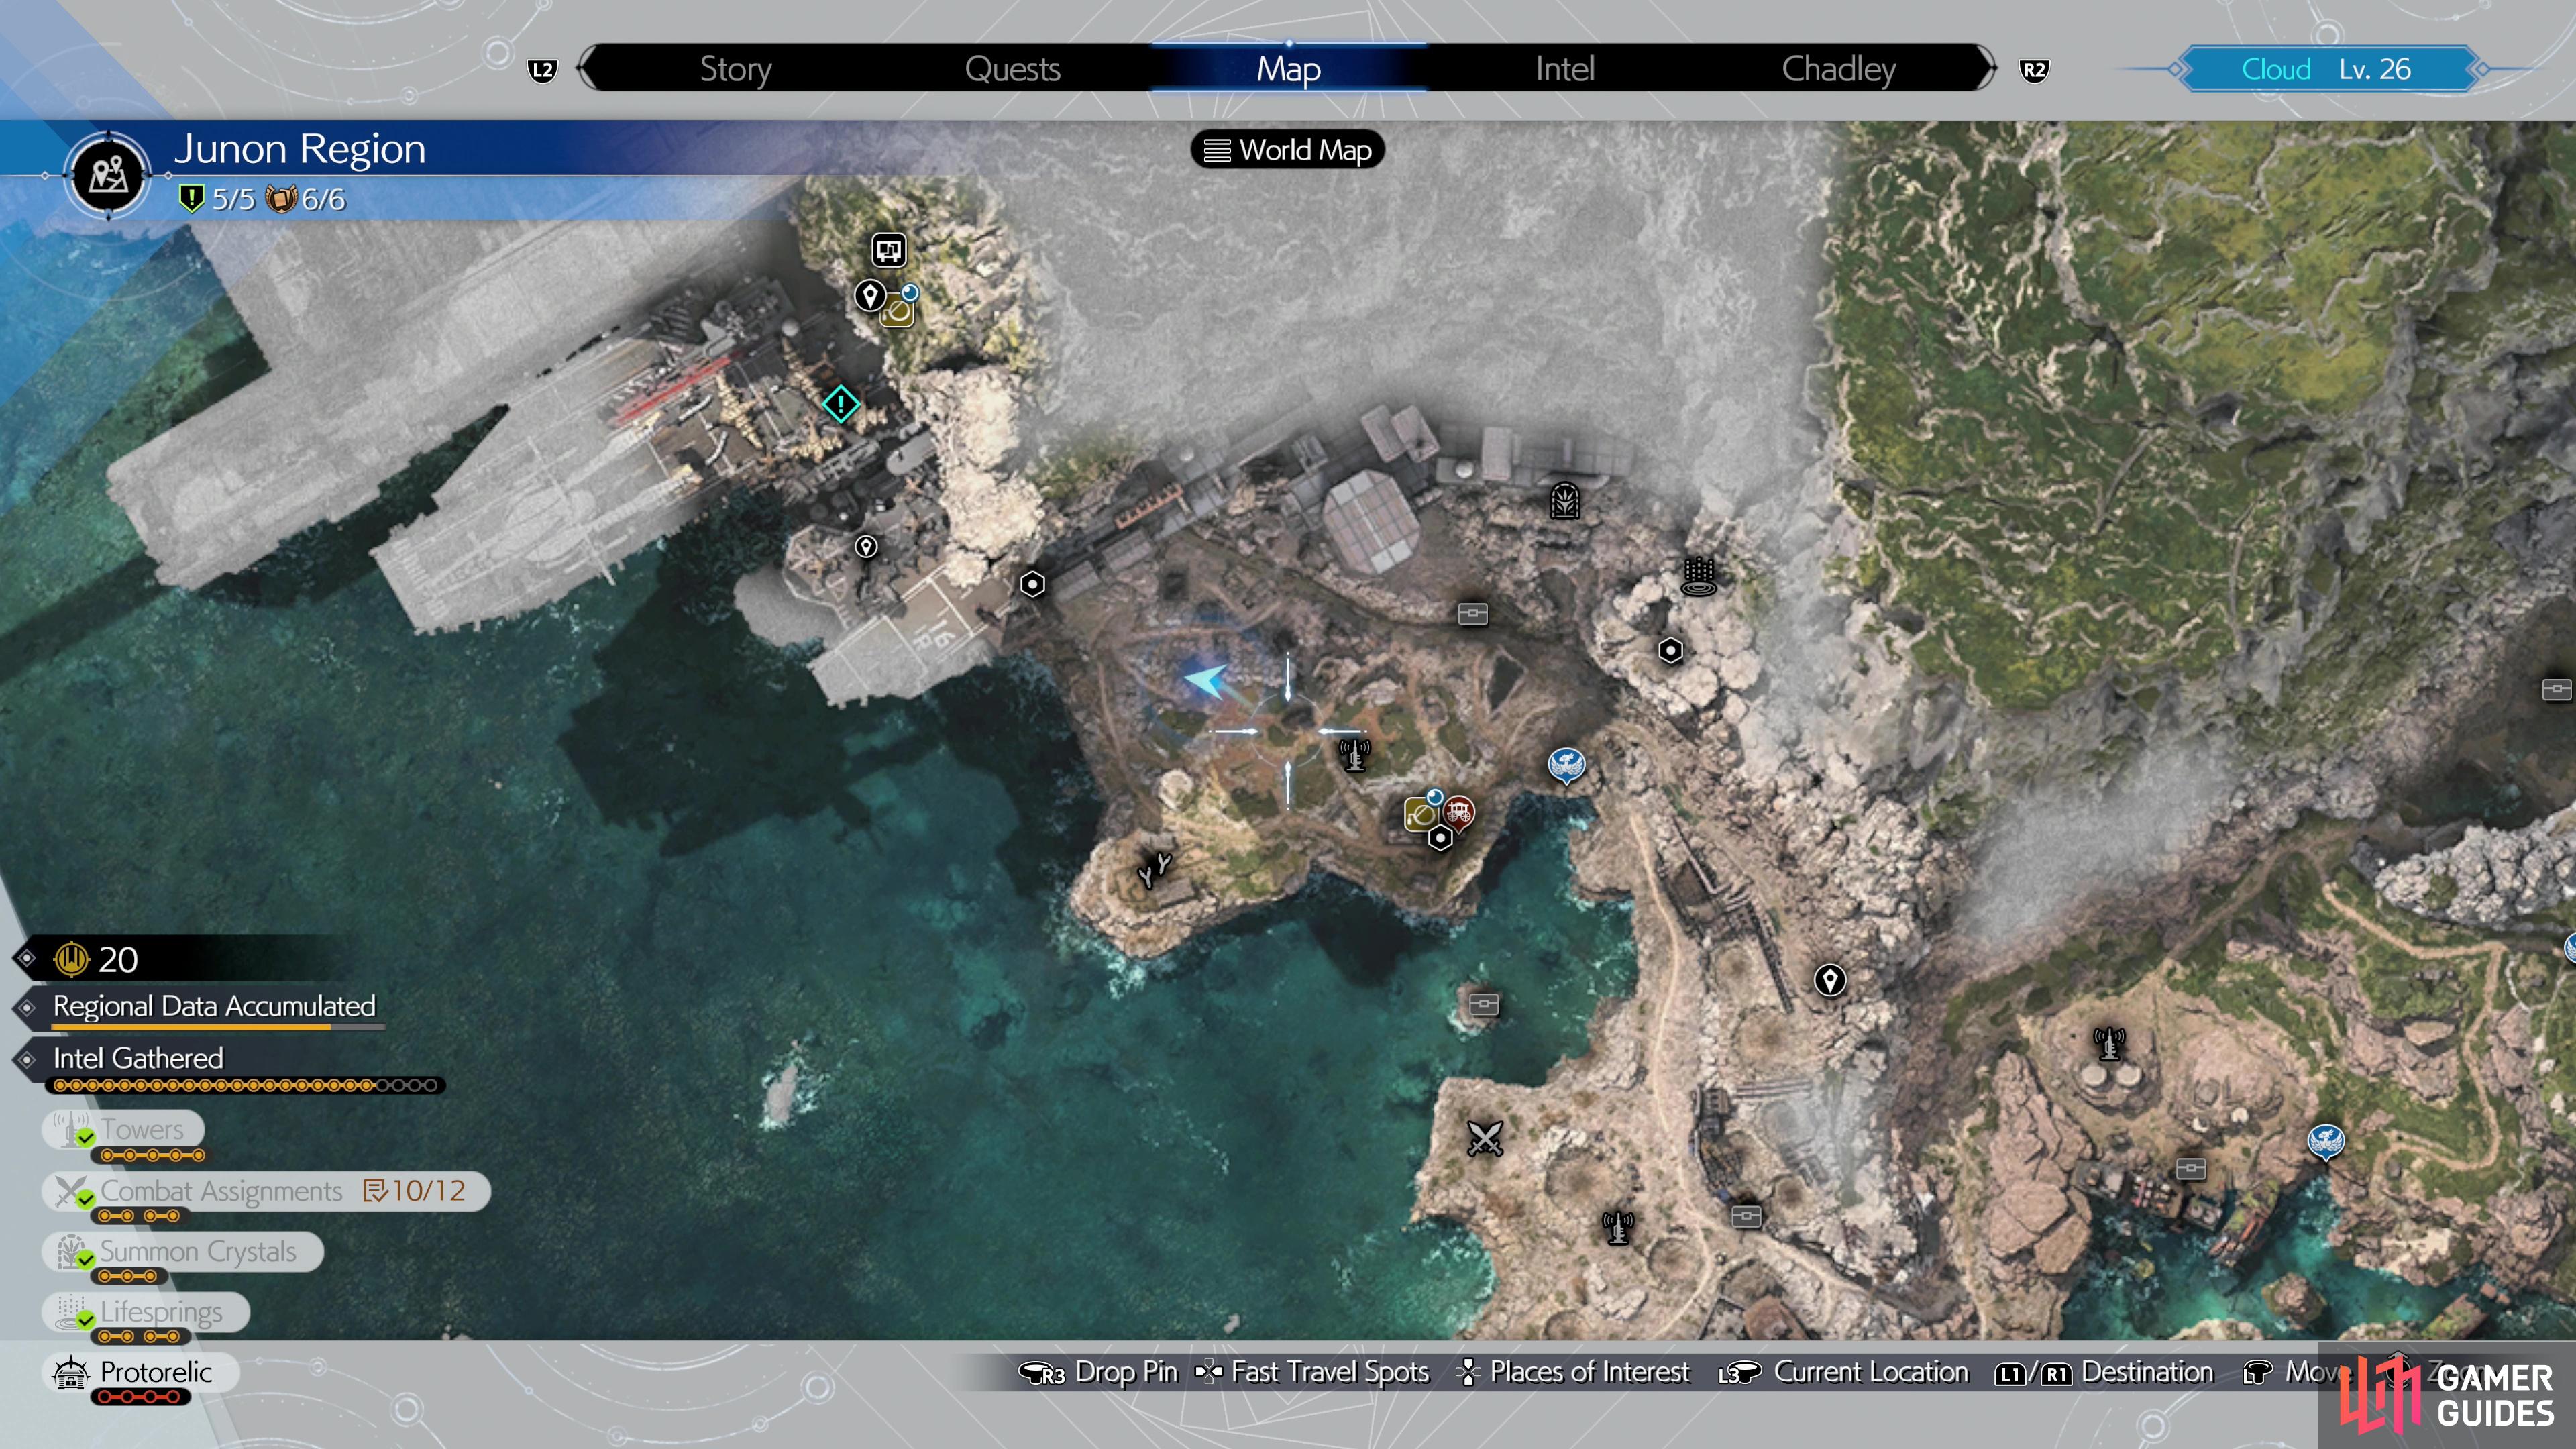Select hexagon marker at the runway end
Viewport: 2576px width, 1449px height.
1032,584
